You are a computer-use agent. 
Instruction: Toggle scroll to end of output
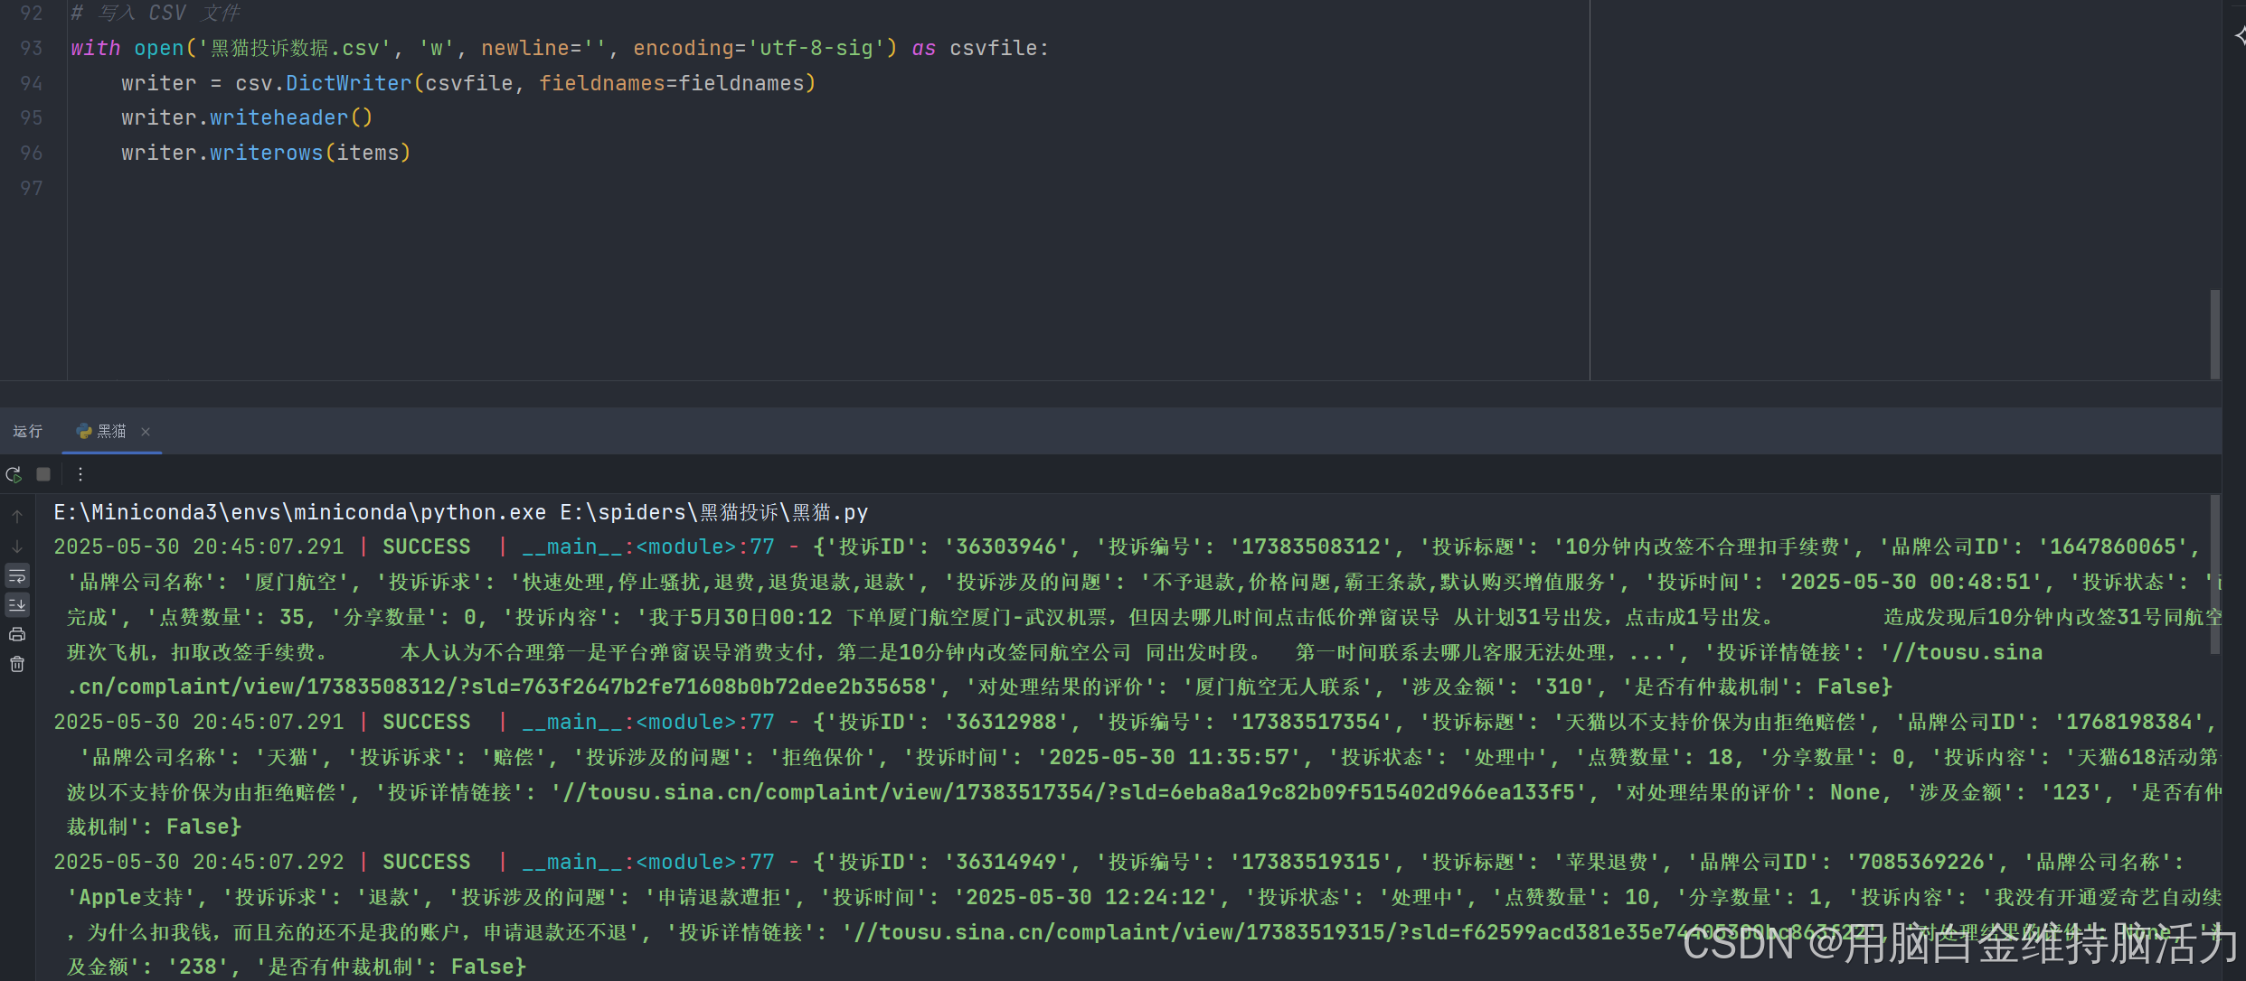click(x=17, y=605)
